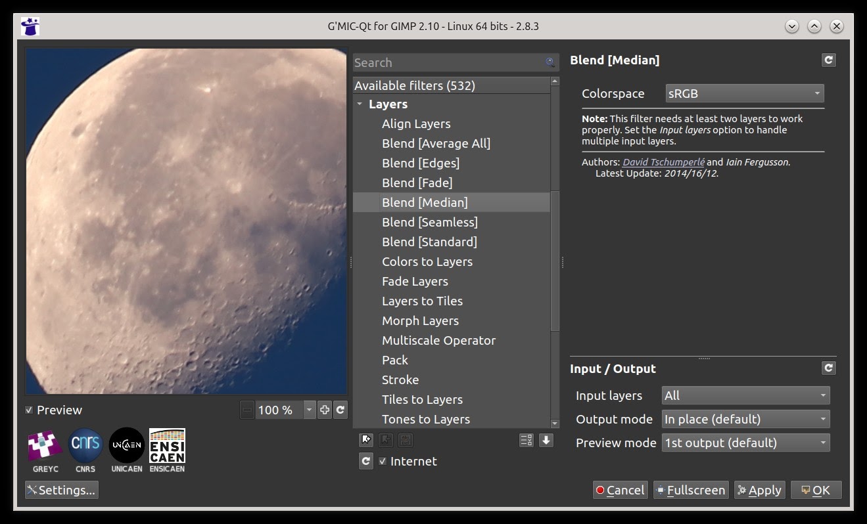Viewport: 867px width, 524px height.
Task: Click the ENSICAEN logo
Action: tap(167, 450)
